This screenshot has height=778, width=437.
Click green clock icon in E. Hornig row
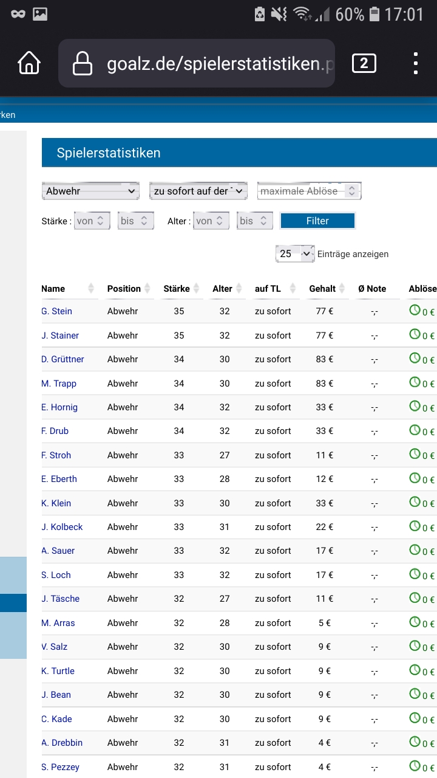415,407
